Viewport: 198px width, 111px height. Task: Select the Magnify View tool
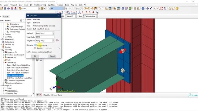[155, 8]
